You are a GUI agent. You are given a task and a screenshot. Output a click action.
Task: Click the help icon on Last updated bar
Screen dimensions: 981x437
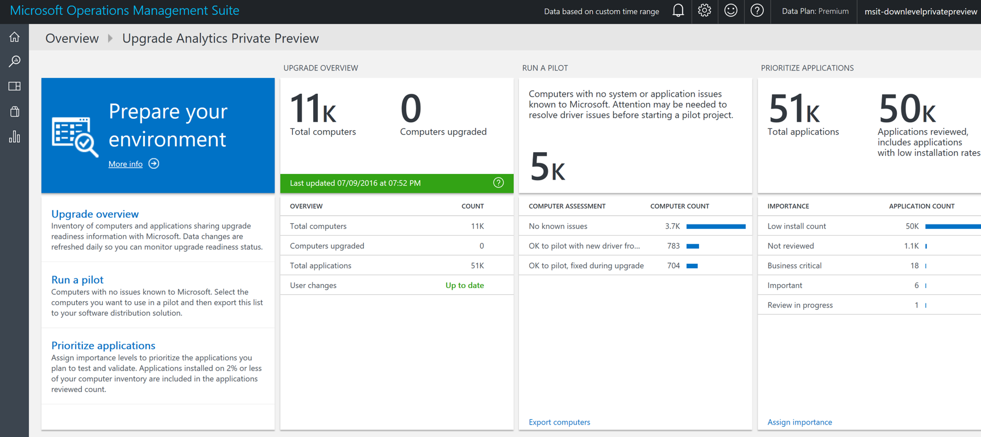498,183
